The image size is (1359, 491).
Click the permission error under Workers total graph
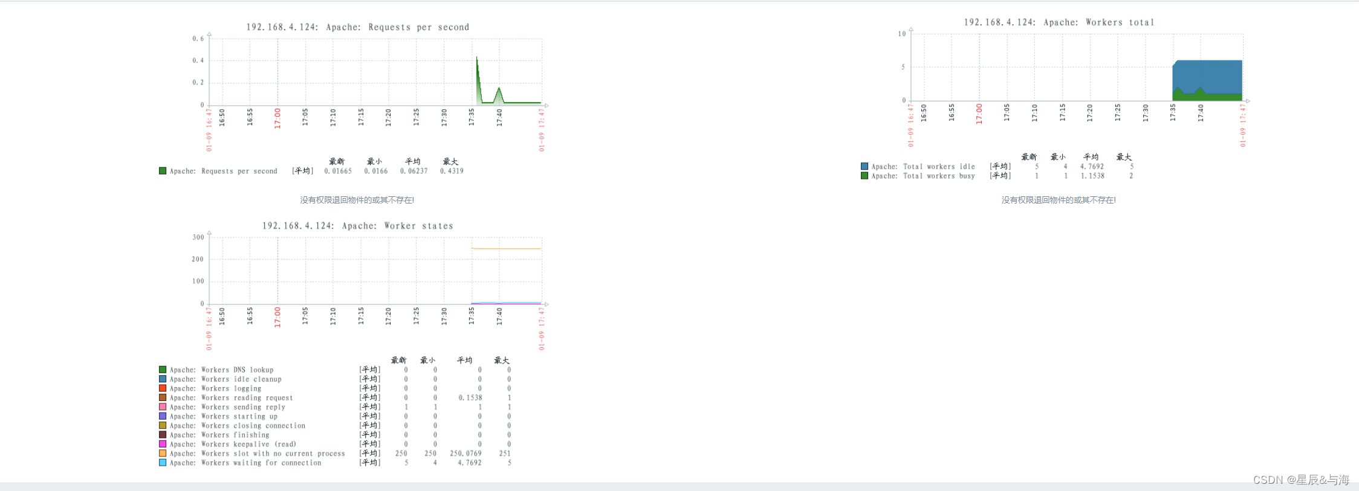tap(1059, 200)
